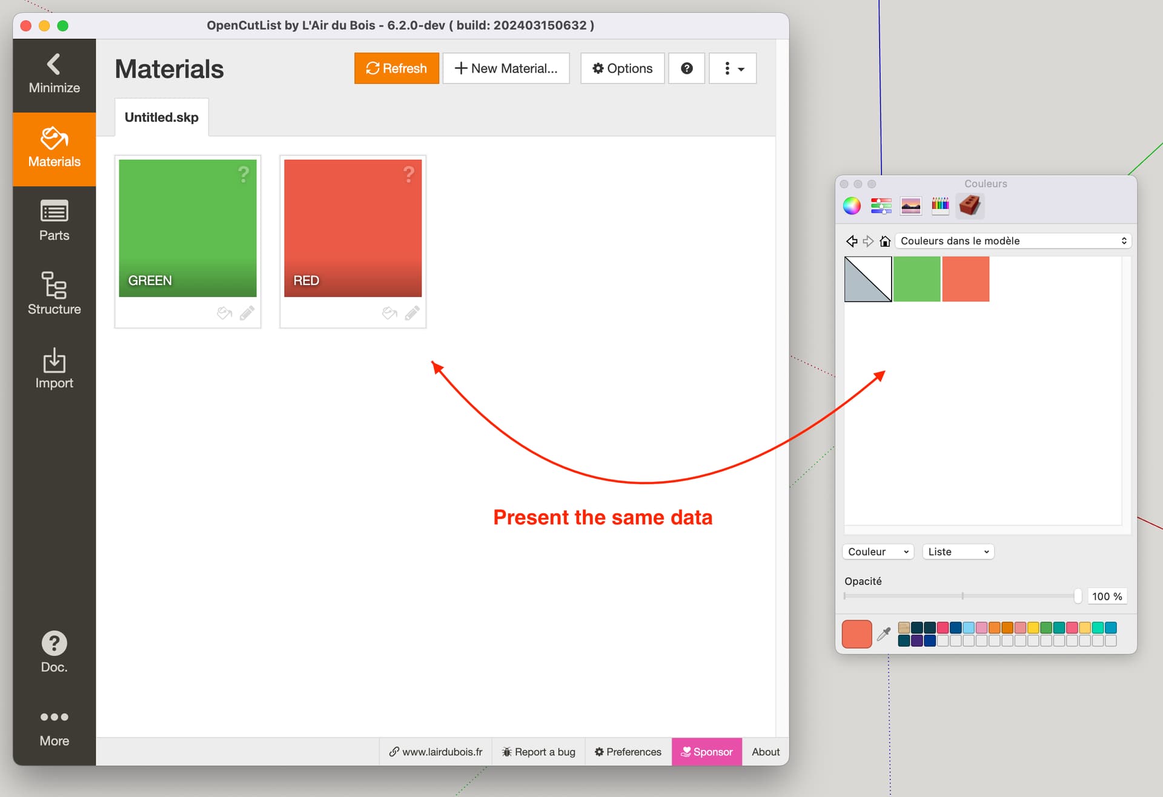Open the image palettes view in Couleurs

910,206
